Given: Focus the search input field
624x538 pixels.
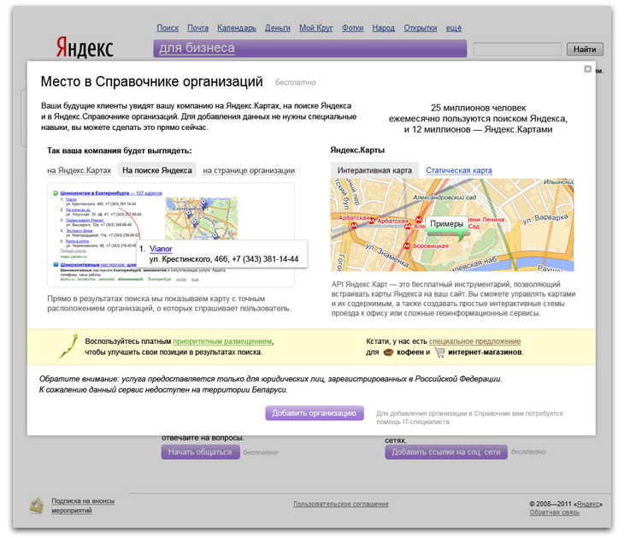Looking at the screenshot, I should (517, 50).
